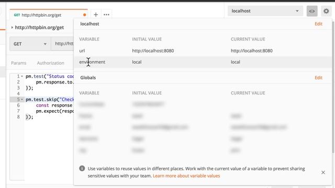Click the http://httpbin.org/get request name heading
This screenshot has height=188, width=335.
tap(39, 27)
